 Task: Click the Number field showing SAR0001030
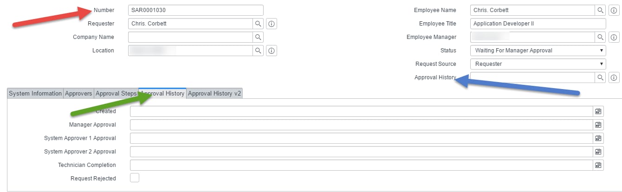click(196, 10)
